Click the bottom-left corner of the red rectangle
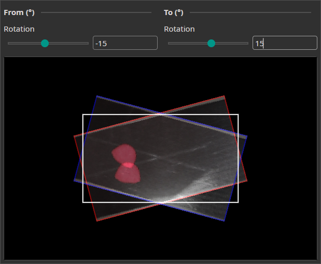This screenshot has height=264, width=321. click(97, 220)
